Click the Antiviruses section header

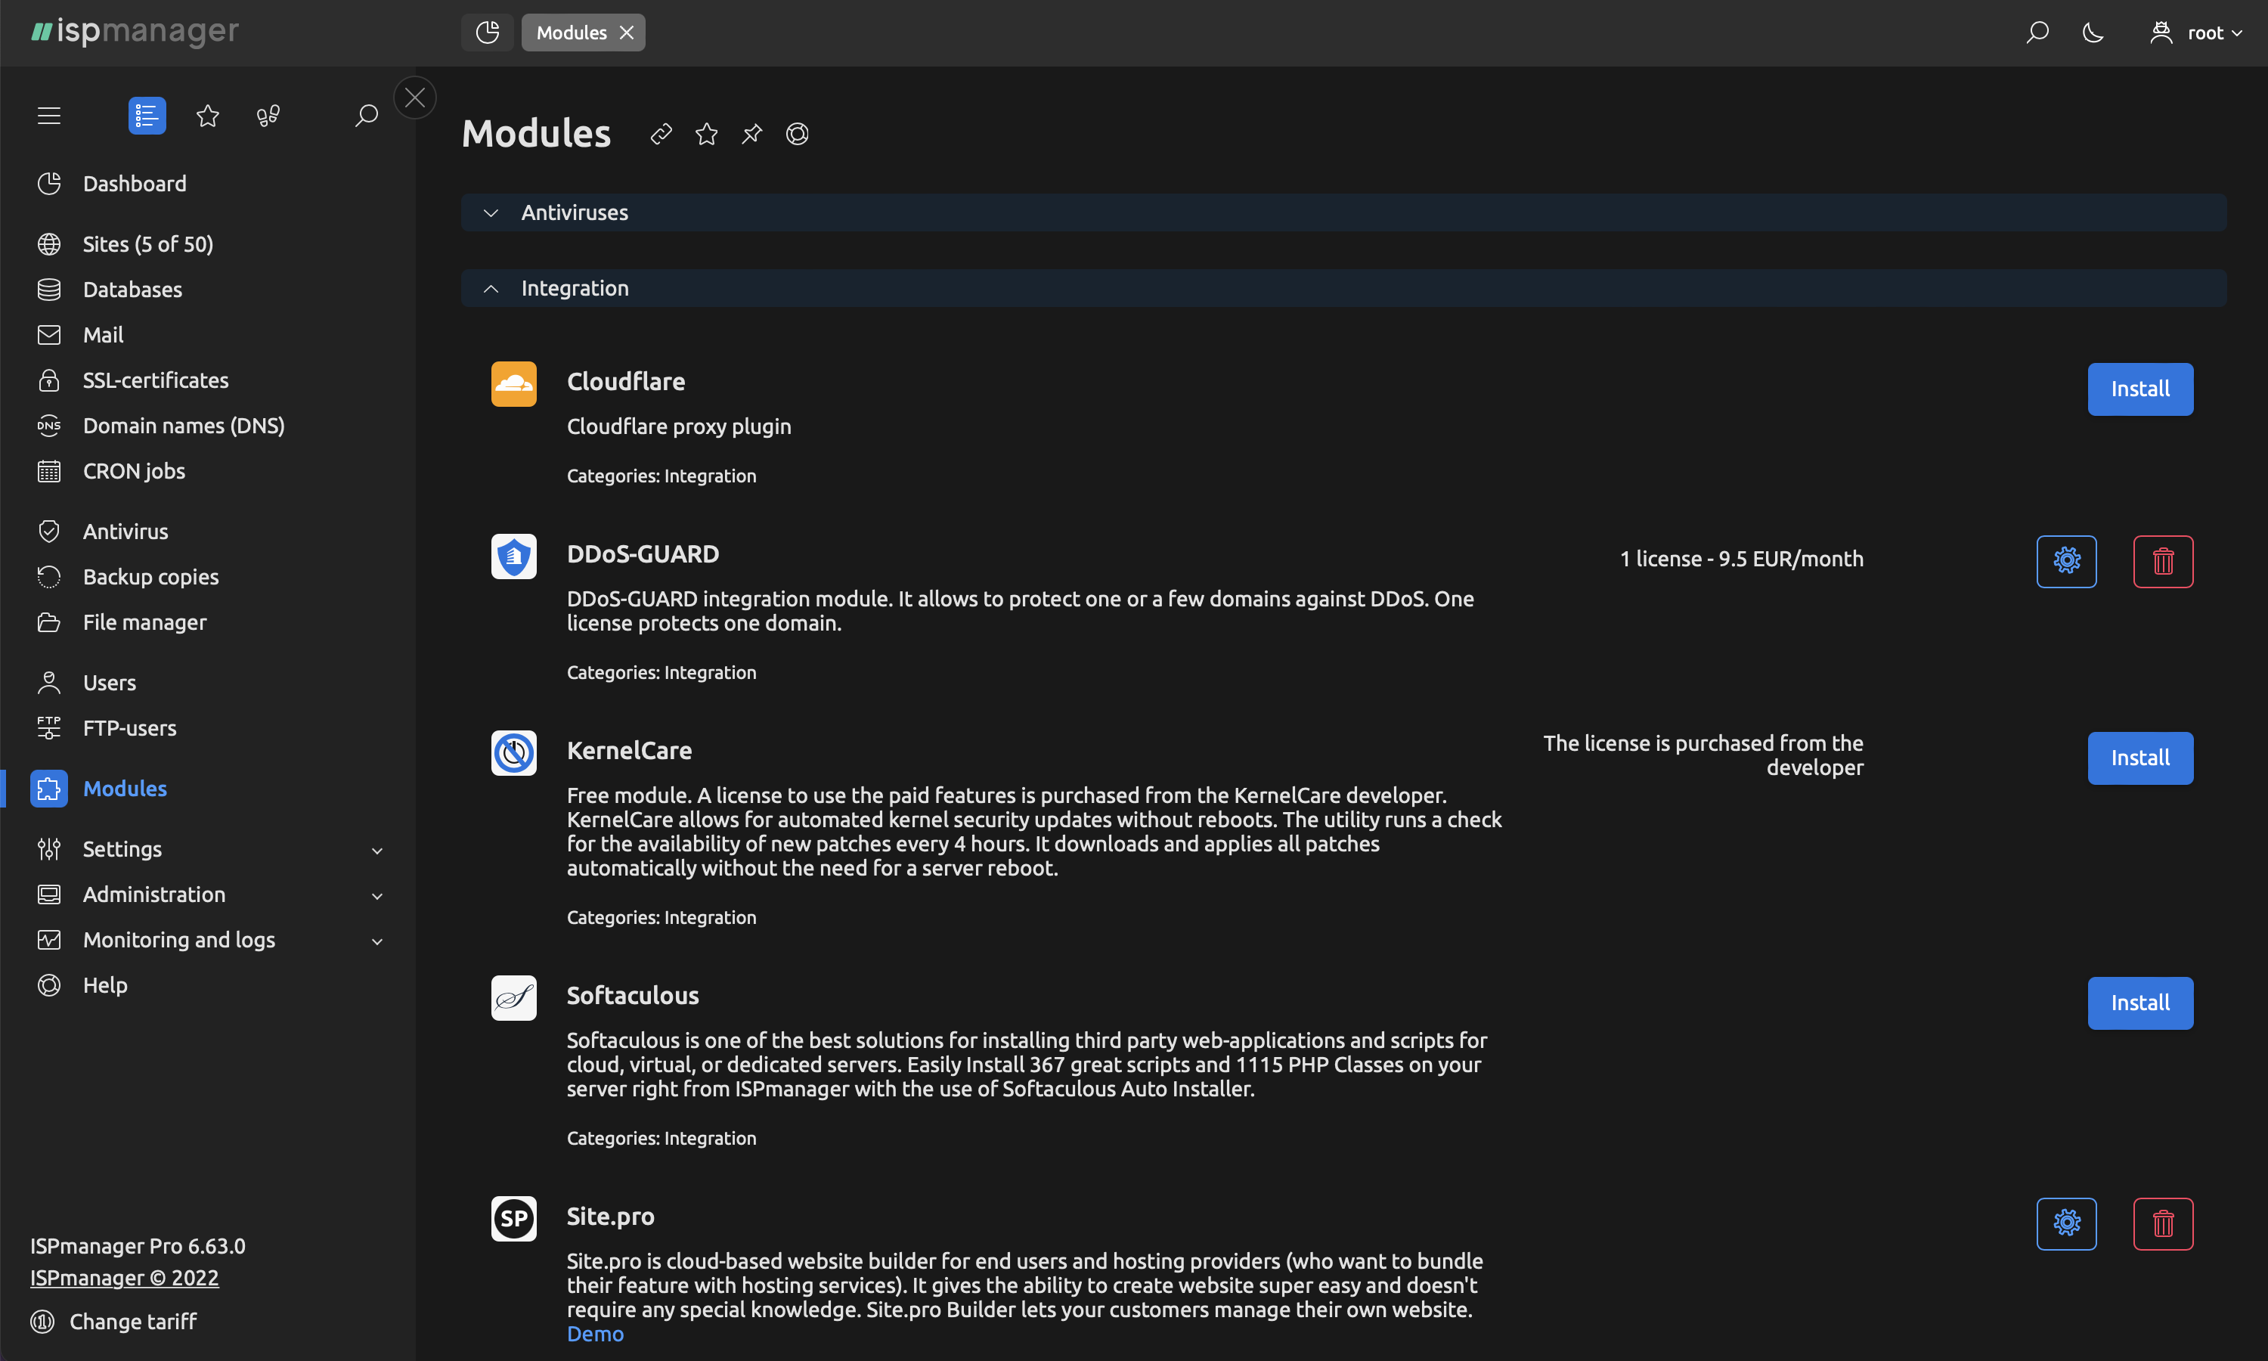pos(1344,212)
